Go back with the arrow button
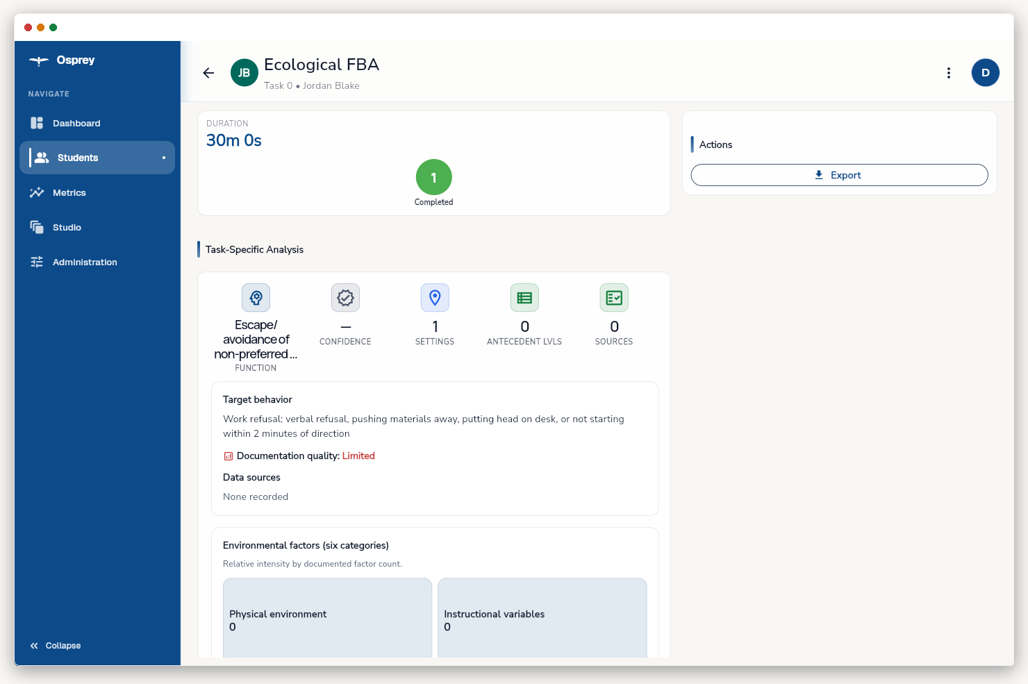The image size is (1028, 684). coord(208,73)
